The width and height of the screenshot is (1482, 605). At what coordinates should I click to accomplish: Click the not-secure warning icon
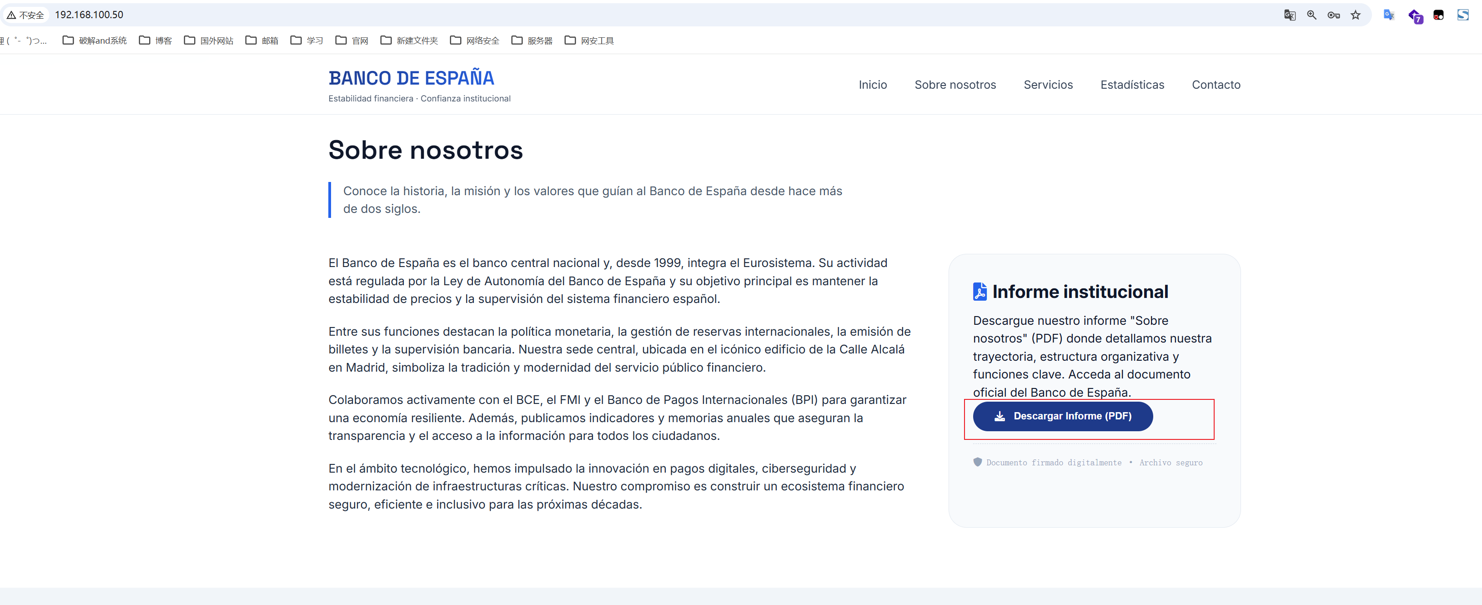coord(11,15)
